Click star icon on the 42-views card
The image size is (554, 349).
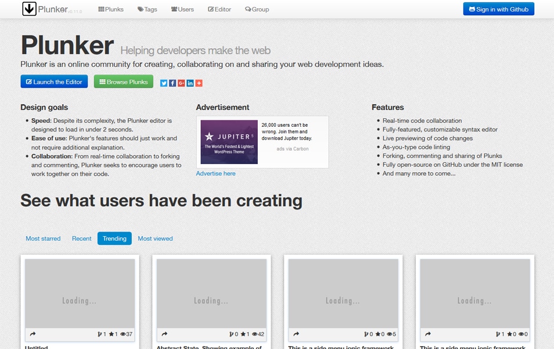(243, 334)
